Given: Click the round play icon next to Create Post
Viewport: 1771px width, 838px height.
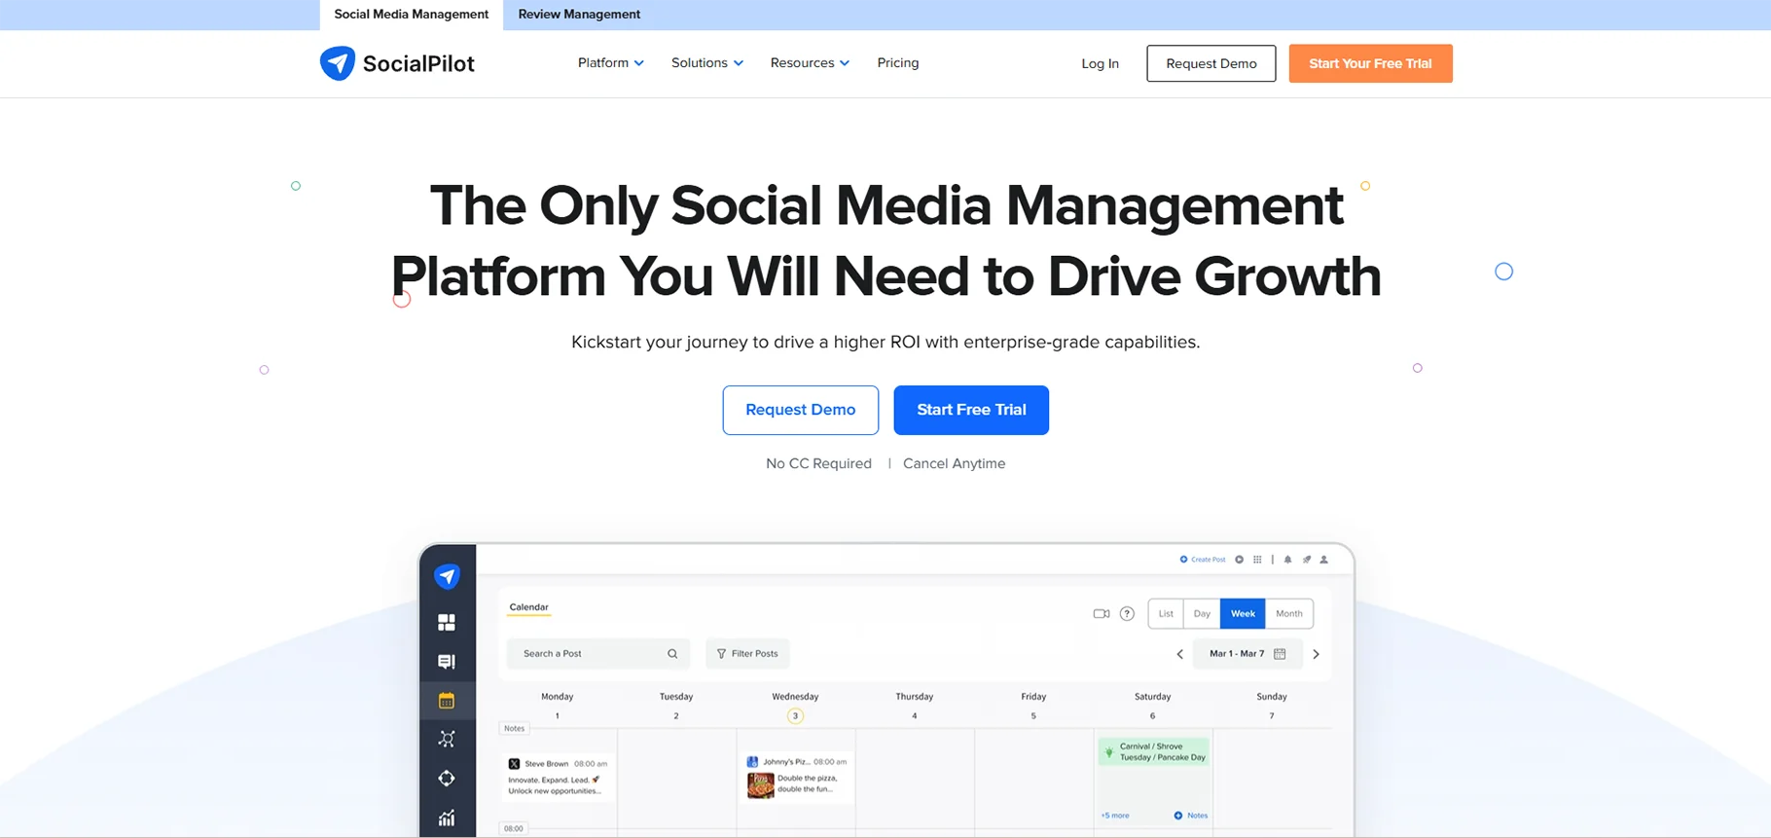Looking at the screenshot, I should [x=1239, y=560].
